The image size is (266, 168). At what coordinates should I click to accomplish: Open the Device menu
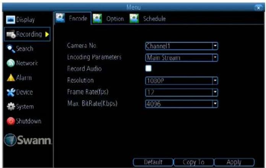point(19,92)
